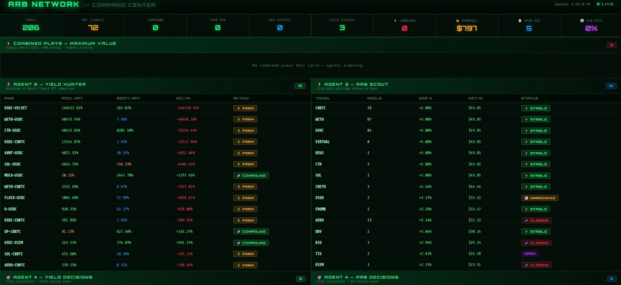Click the Agent 3 Arb Scout icon

tap(320, 84)
